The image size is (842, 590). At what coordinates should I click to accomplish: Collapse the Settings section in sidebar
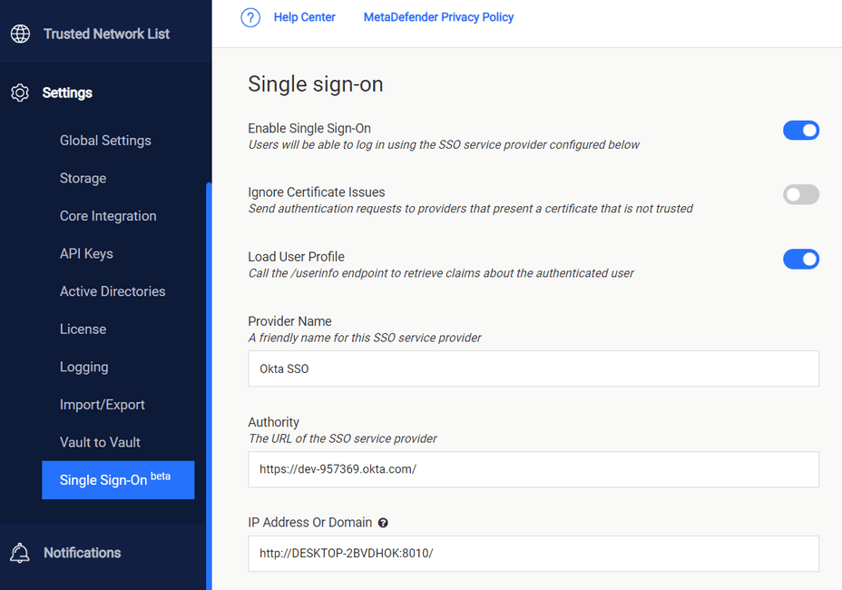click(x=67, y=93)
